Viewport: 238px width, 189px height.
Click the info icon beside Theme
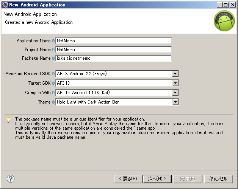pyautogui.click(x=53, y=102)
